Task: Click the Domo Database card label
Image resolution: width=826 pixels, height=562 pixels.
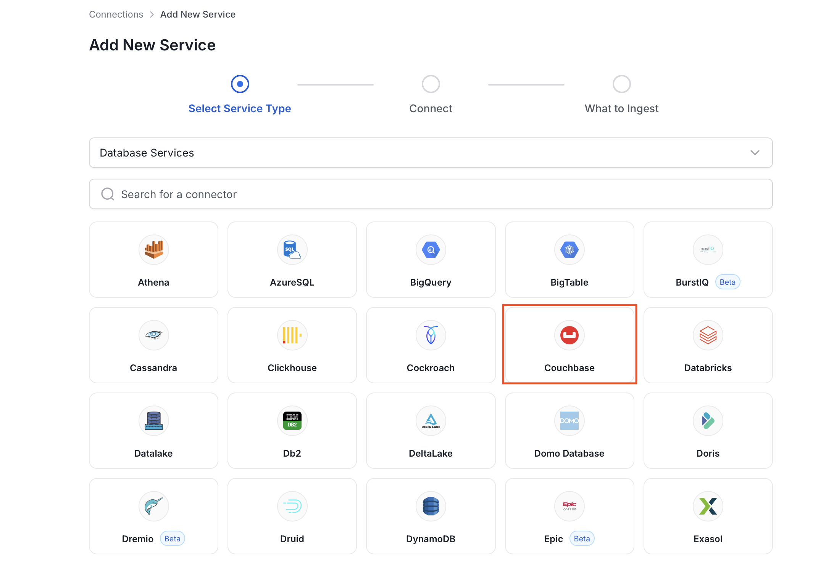Action: (569, 453)
